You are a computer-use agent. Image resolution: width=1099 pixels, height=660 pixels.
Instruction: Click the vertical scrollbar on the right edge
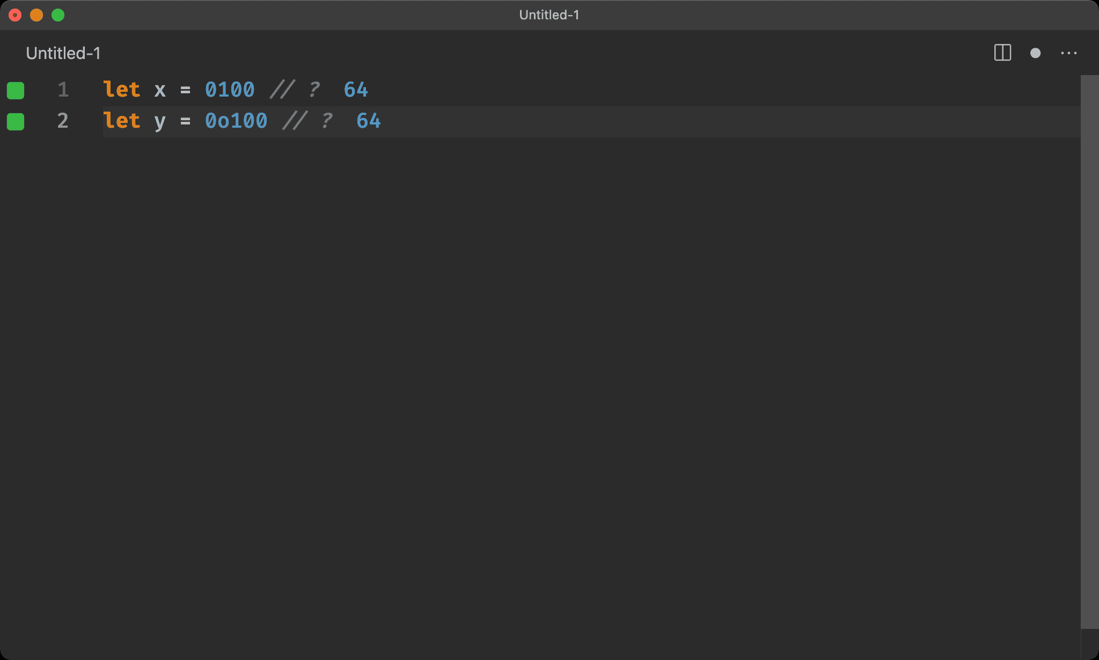pyautogui.click(x=1089, y=351)
